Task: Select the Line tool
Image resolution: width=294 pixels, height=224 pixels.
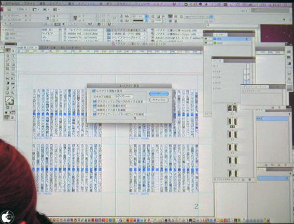Action: (x=13, y=60)
